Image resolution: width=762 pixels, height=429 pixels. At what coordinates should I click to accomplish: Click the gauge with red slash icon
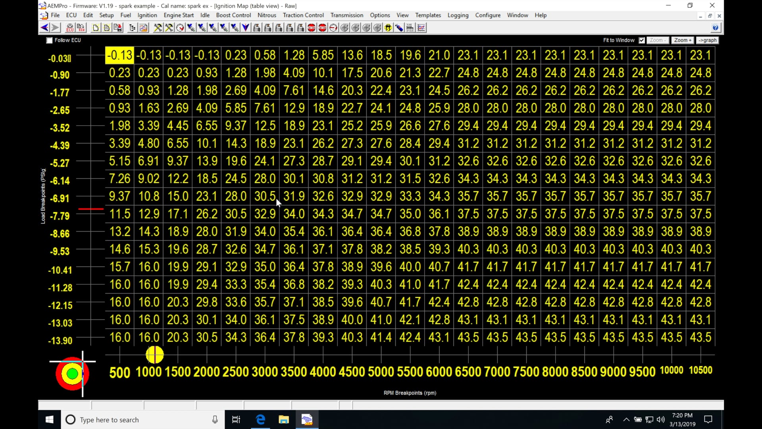point(333,27)
